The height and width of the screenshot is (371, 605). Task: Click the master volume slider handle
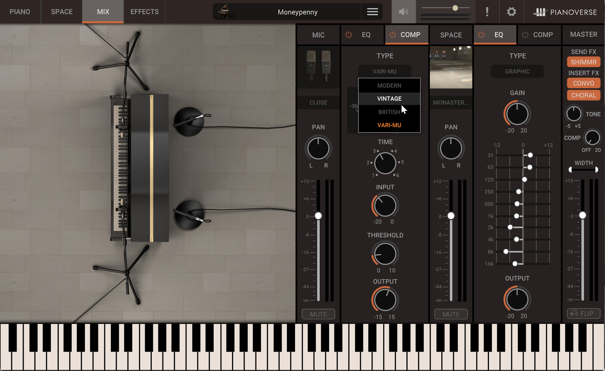(x=455, y=8)
